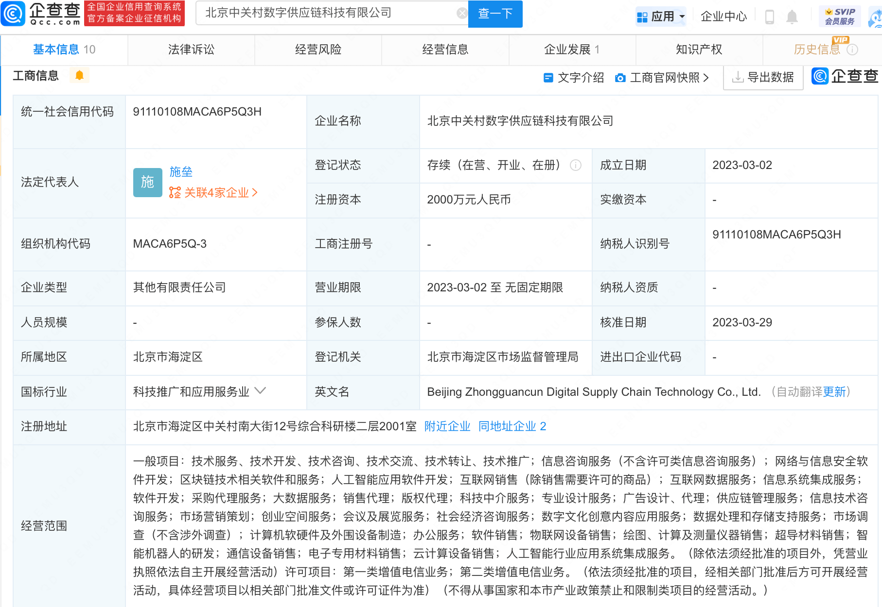
Task: Click region value 北京市海淀区
Action: click(x=168, y=357)
